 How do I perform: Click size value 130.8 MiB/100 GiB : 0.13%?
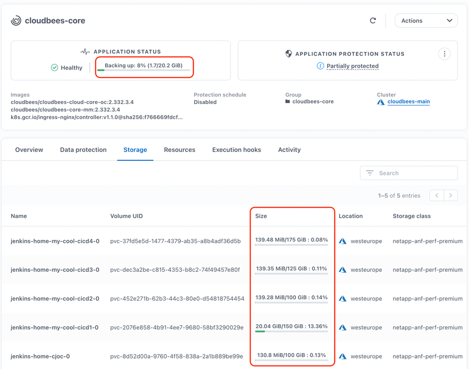(x=291, y=355)
